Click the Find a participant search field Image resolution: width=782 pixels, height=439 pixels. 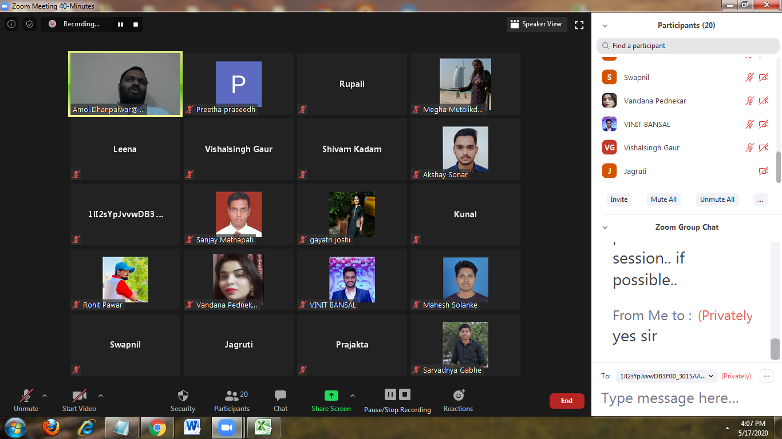pos(687,46)
